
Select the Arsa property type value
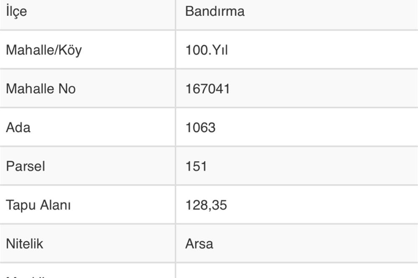199,244
